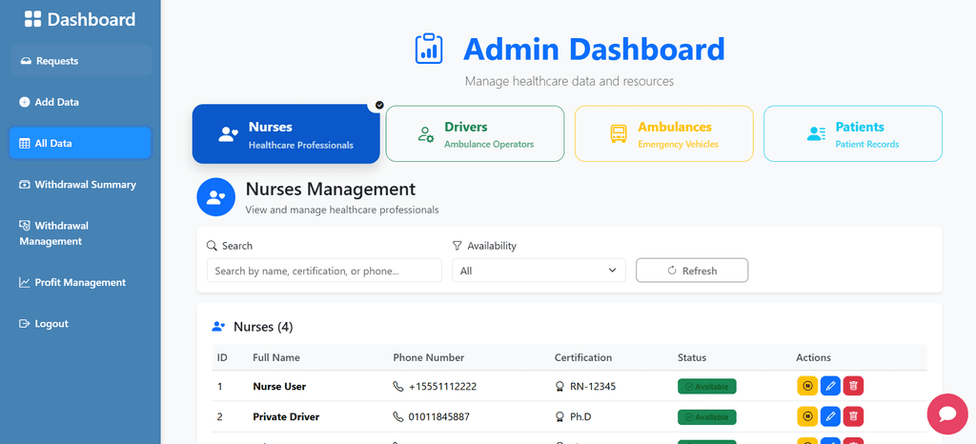Go to Profit Management in the sidebar

(x=80, y=283)
